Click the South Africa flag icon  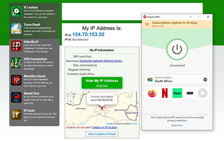tap(150, 80)
